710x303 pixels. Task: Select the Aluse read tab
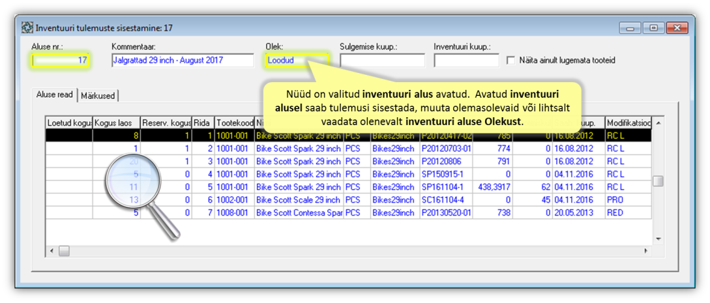tap(54, 95)
